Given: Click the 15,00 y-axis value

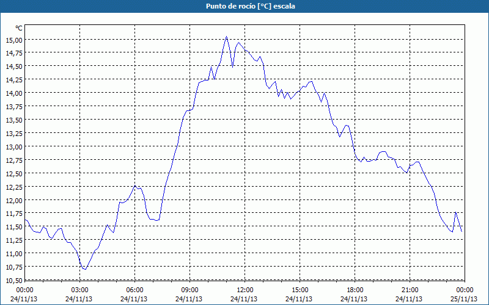Looking at the screenshot, I should coord(14,40).
